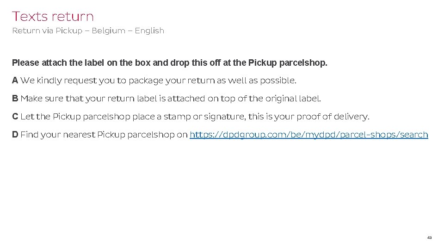Click the word "Belgium" in the subtitle
Viewport: 444px width, 250px height.
(x=108, y=31)
